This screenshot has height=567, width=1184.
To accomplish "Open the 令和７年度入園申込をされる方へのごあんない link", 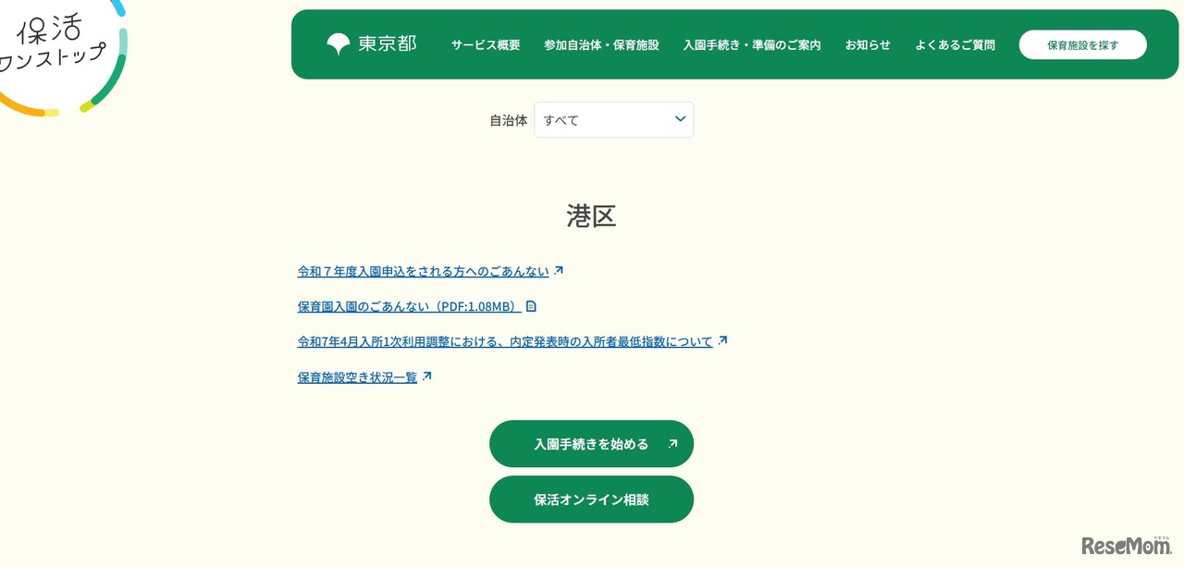I will pos(423,271).
